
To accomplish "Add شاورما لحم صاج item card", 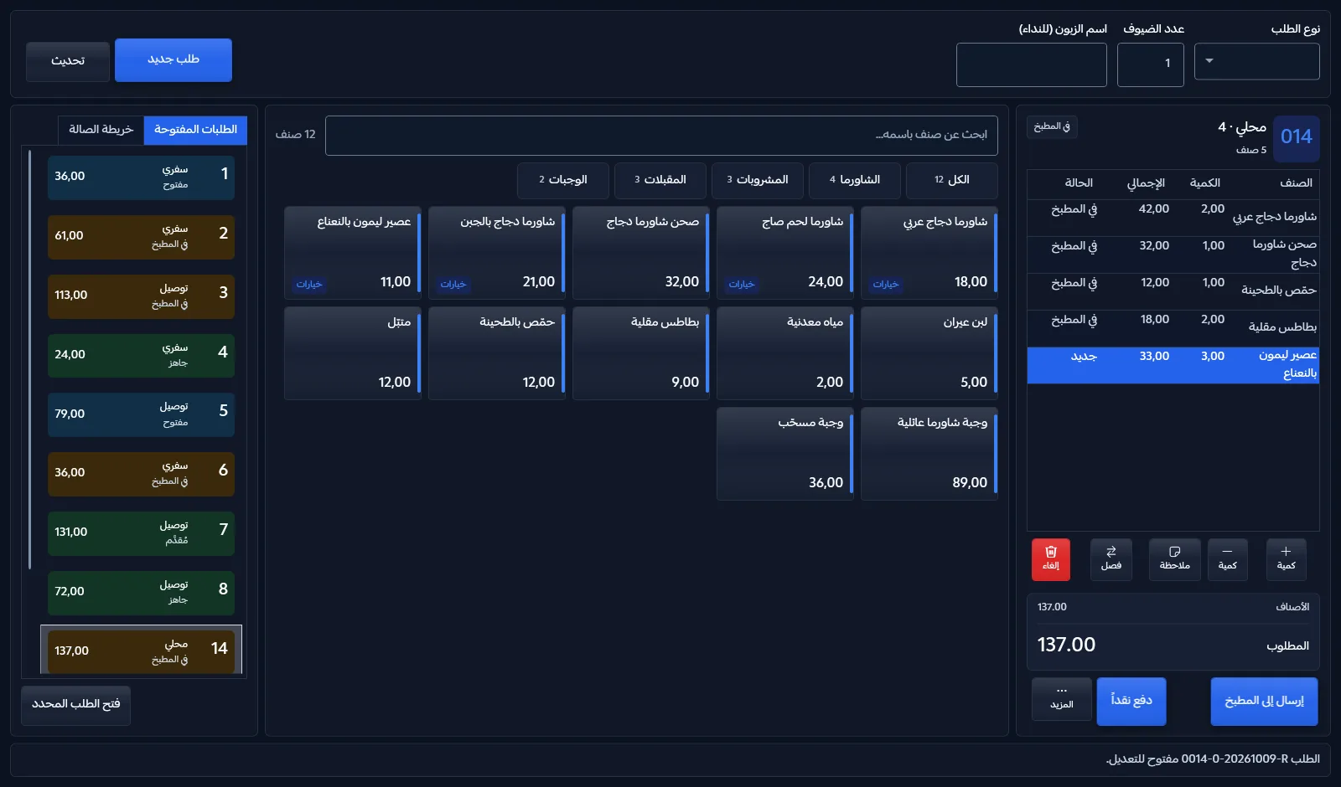I will (x=785, y=253).
